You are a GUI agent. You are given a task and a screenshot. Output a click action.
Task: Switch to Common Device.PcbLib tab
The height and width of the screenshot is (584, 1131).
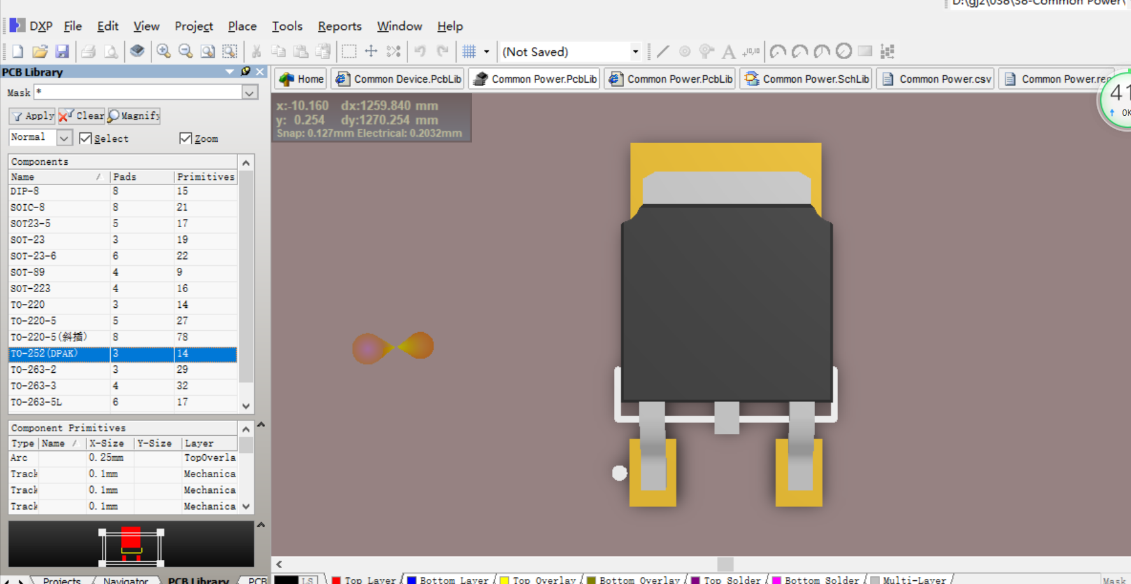(398, 79)
